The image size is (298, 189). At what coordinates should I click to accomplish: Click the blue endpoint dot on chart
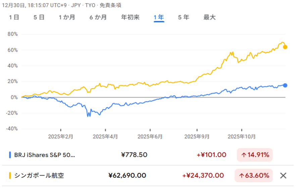[285, 85]
